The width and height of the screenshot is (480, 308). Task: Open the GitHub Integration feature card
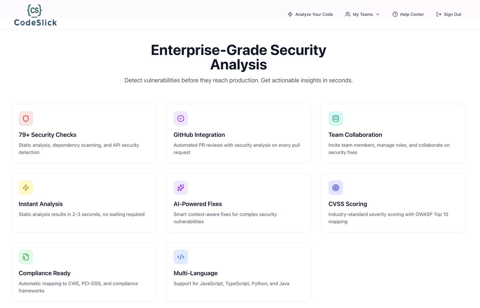[x=238, y=133]
